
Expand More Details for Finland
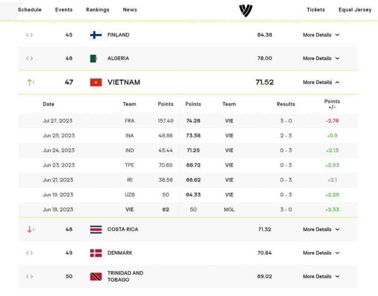[x=321, y=35]
